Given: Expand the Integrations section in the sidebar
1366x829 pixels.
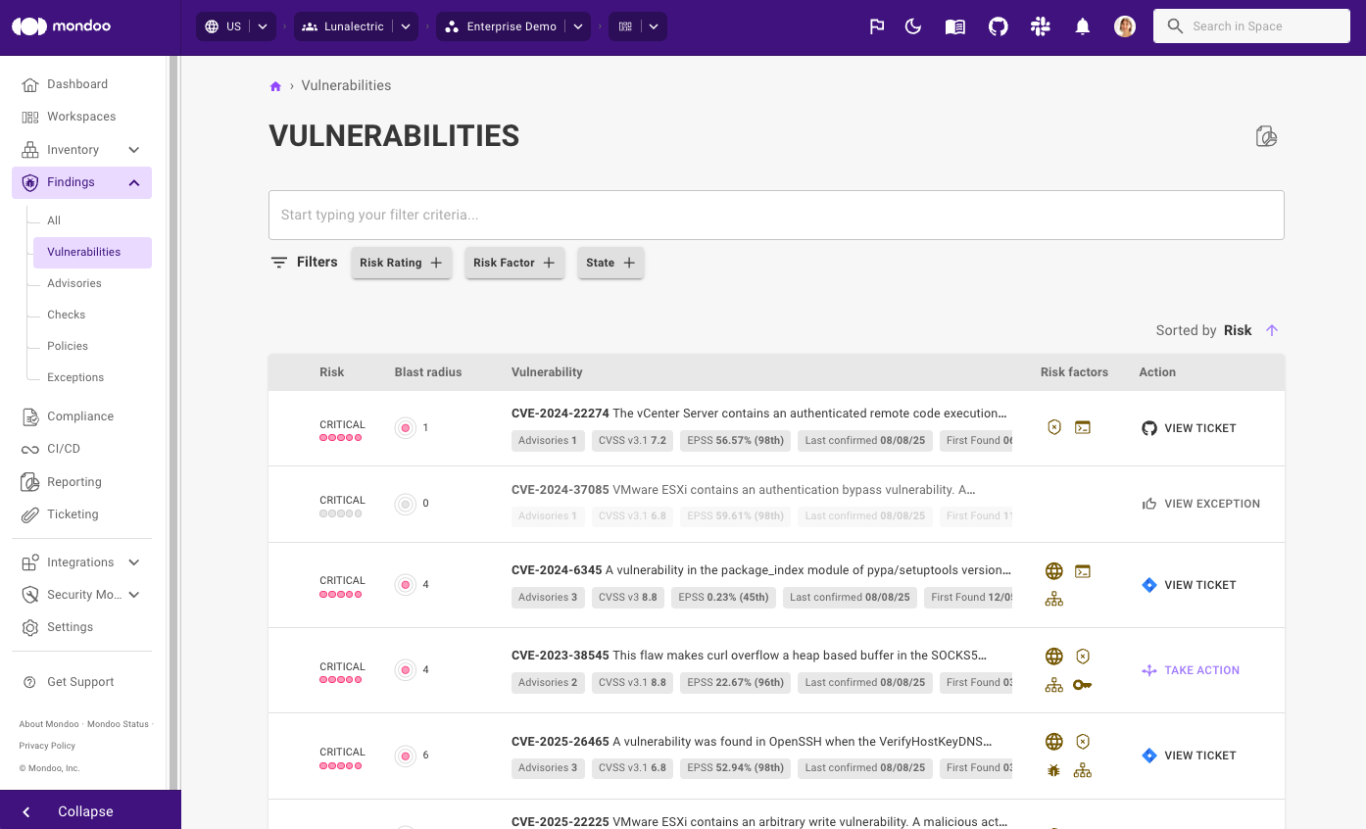Looking at the screenshot, I should 81,561.
